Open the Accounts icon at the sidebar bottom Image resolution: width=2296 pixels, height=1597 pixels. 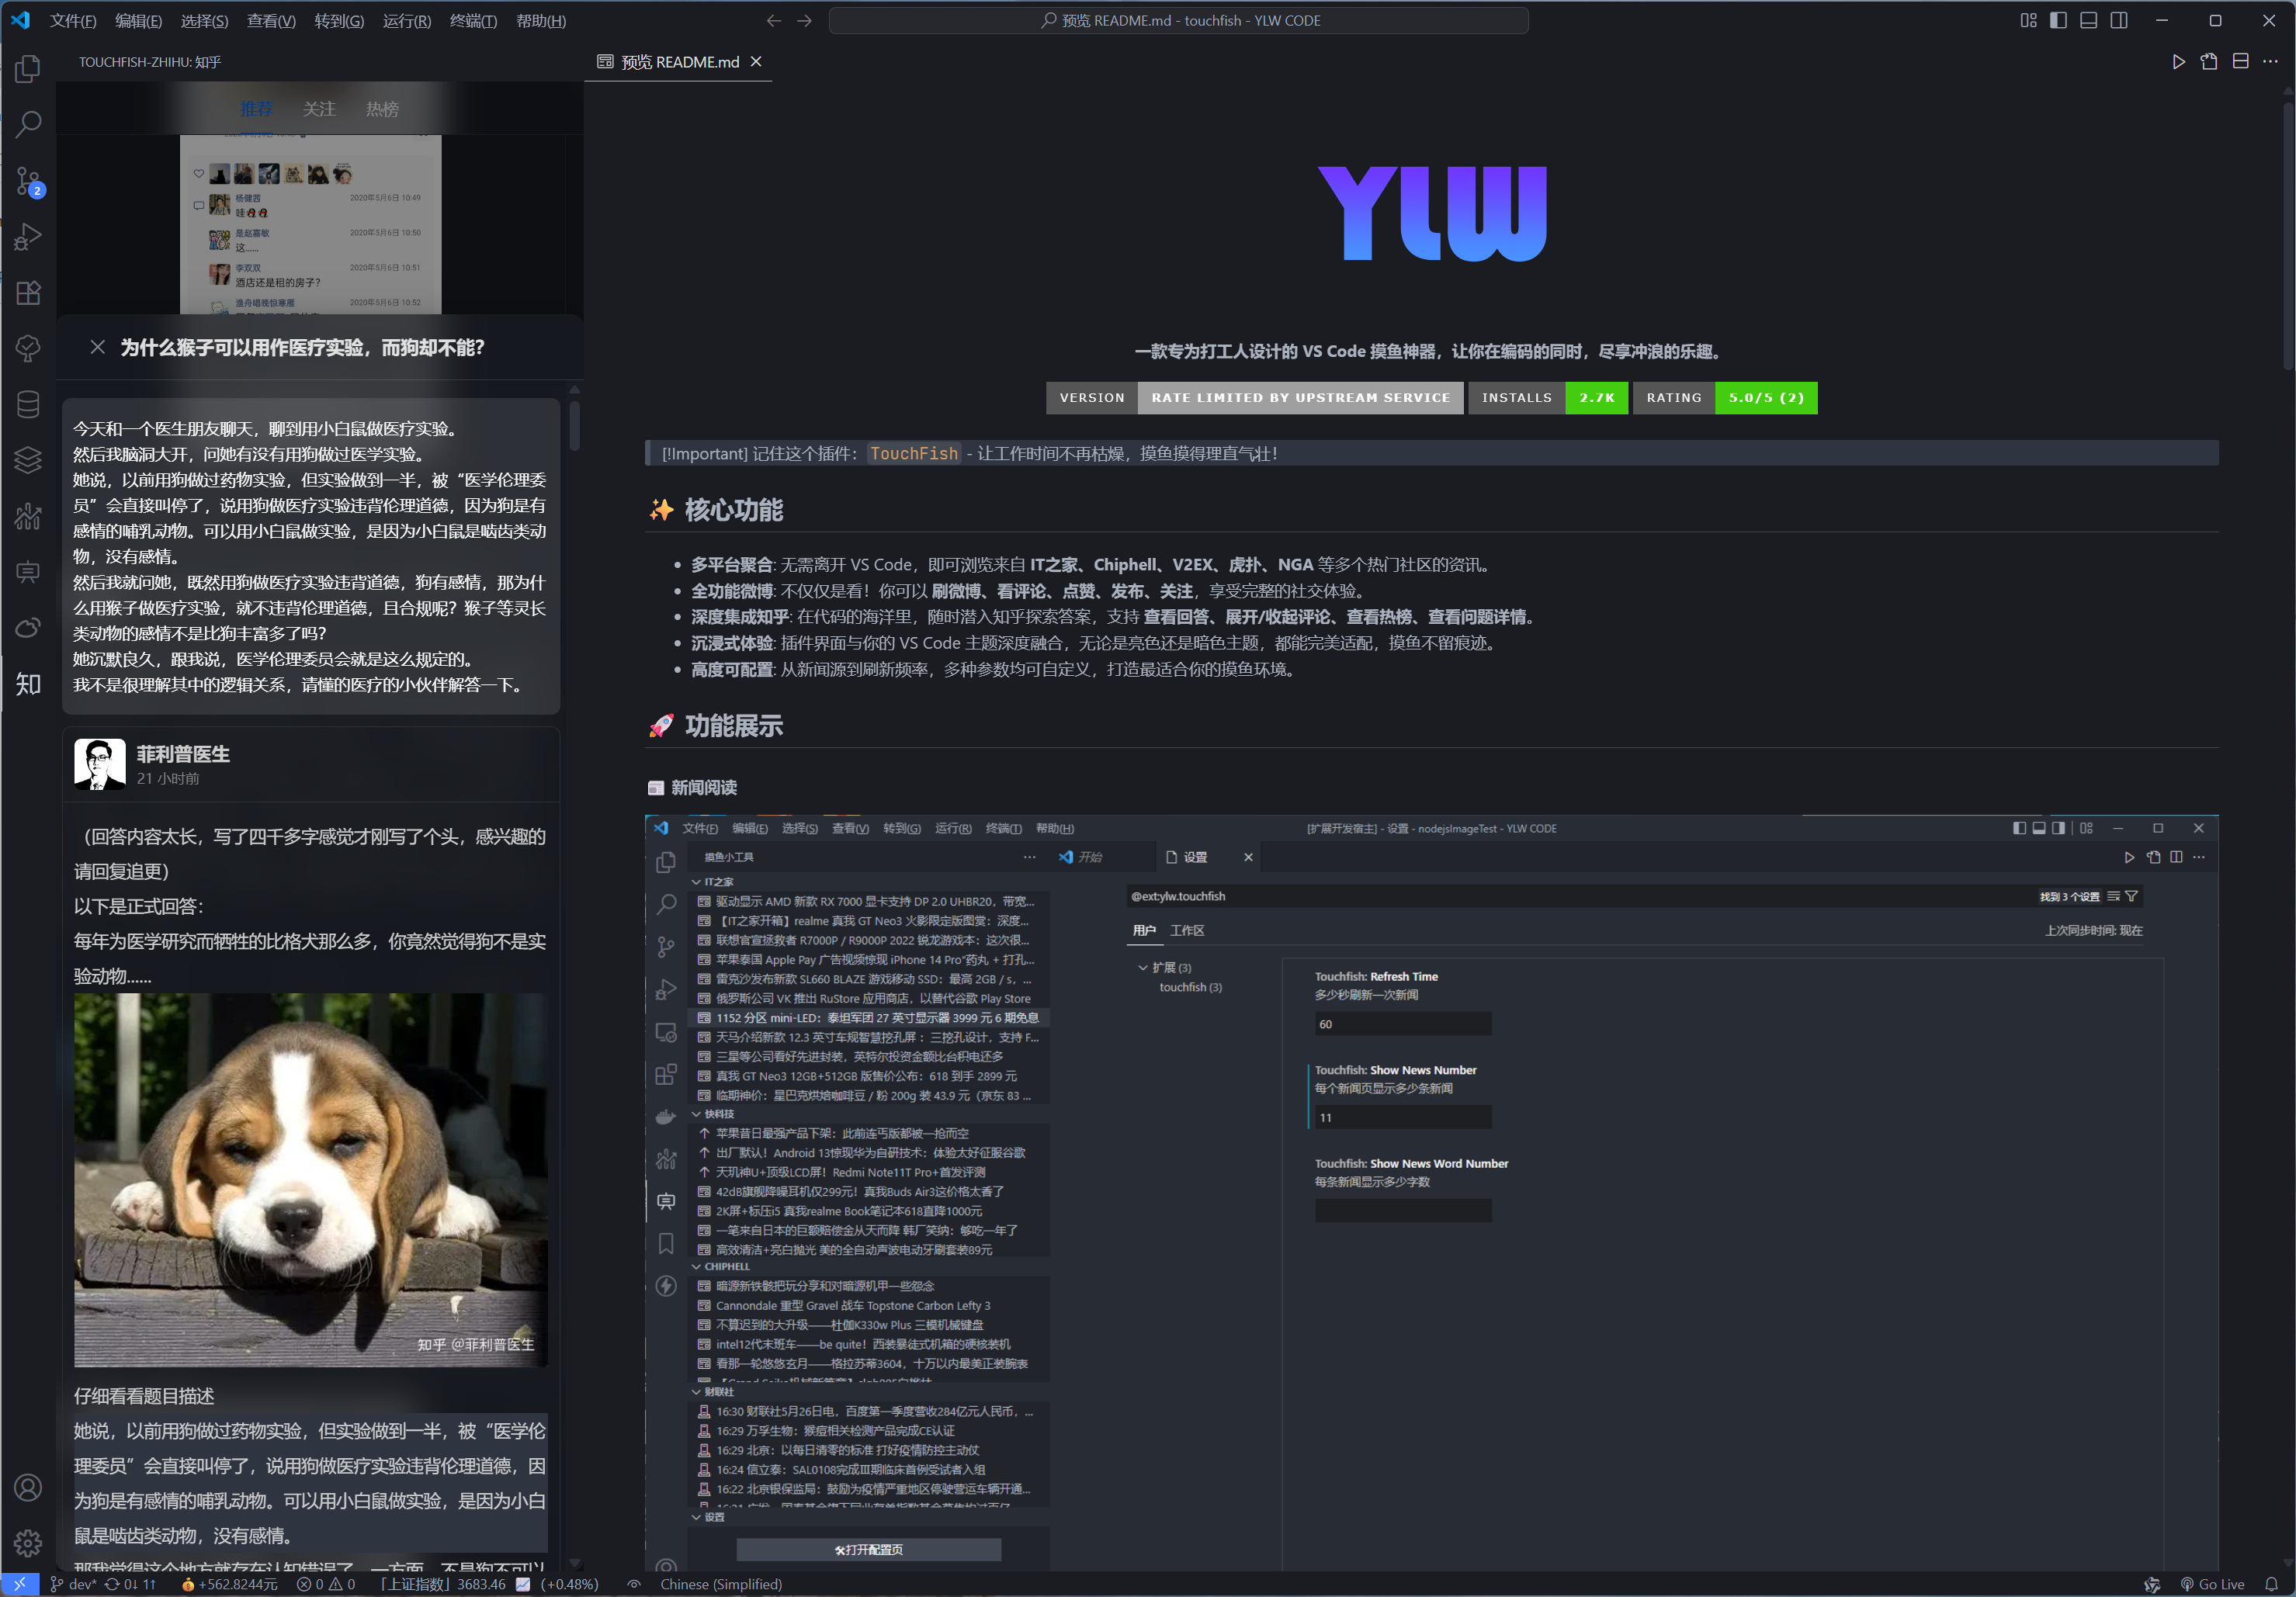(28, 1488)
